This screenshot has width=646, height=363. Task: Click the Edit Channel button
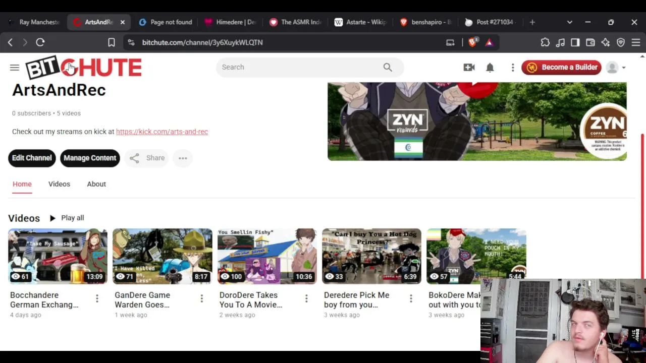(x=32, y=158)
